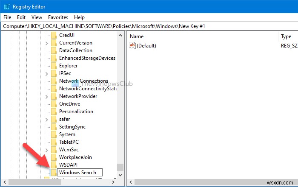The image size is (298, 187).
Task: Click the OneDrive folder icon
Action: (54, 104)
